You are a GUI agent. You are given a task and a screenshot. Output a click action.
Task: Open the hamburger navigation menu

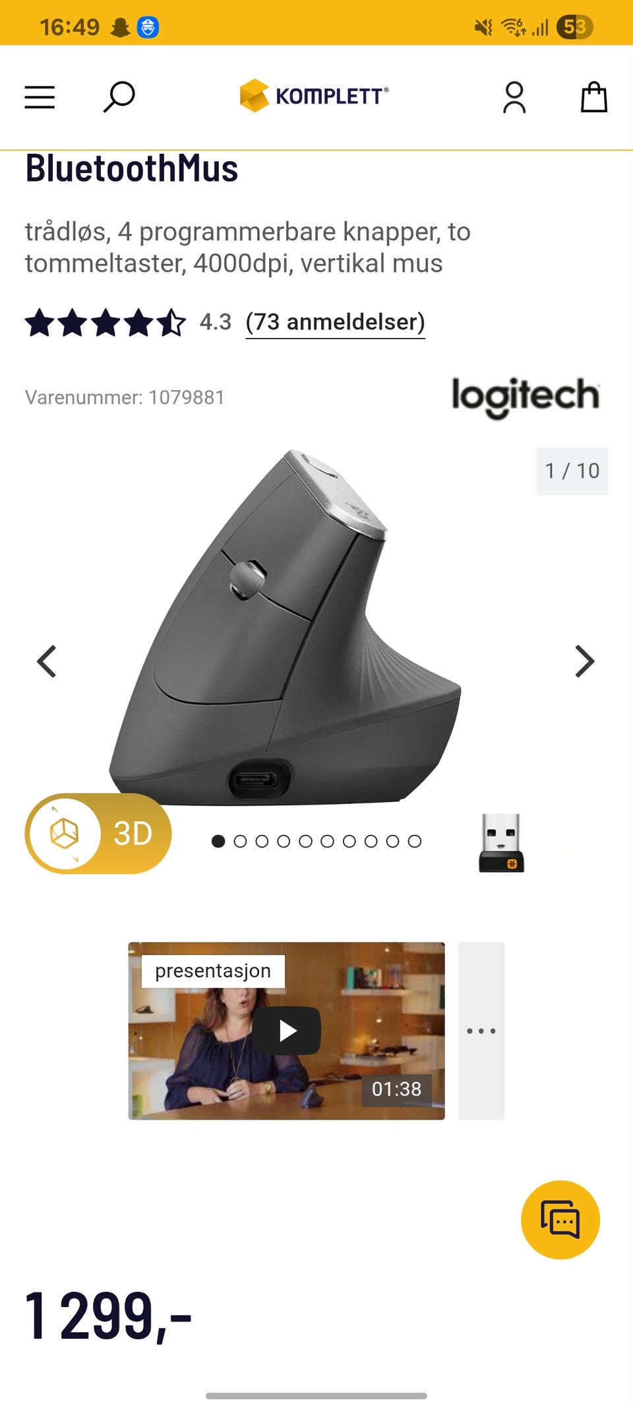pos(40,97)
